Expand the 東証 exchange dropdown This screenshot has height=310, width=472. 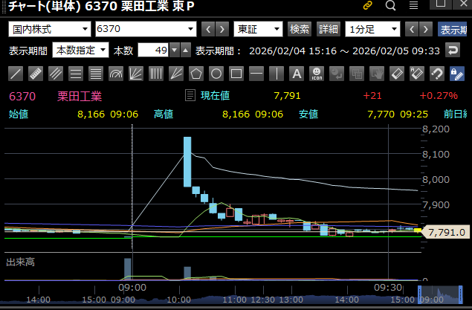pyautogui.click(x=258, y=30)
